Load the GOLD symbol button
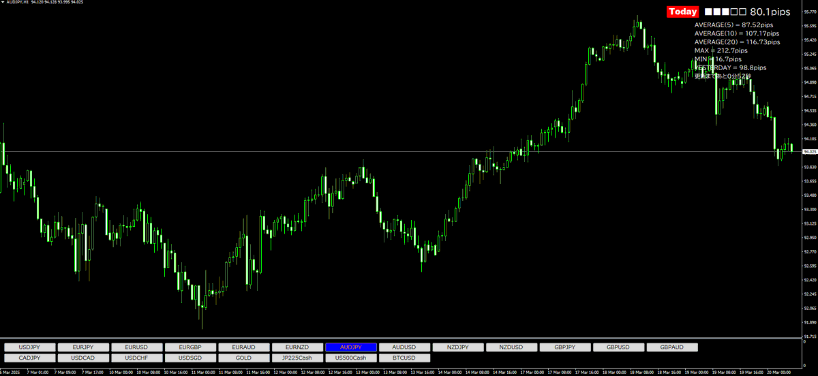This screenshot has width=818, height=376. 243,358
